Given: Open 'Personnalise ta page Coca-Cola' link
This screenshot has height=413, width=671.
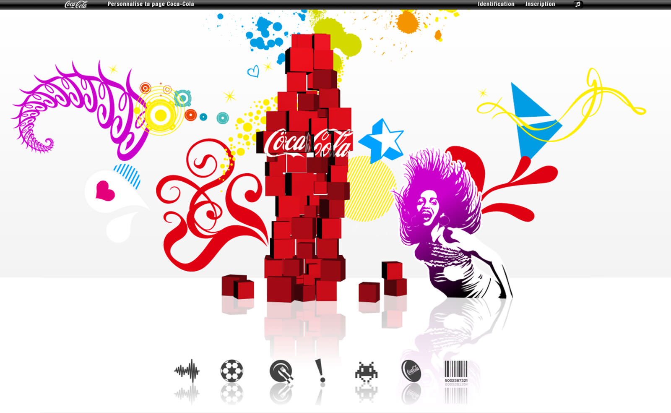Looking at the screenshot, I should (x=151, y=4).
